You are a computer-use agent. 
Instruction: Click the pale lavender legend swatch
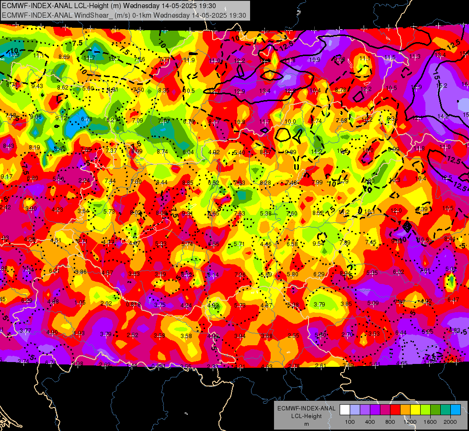355,409
